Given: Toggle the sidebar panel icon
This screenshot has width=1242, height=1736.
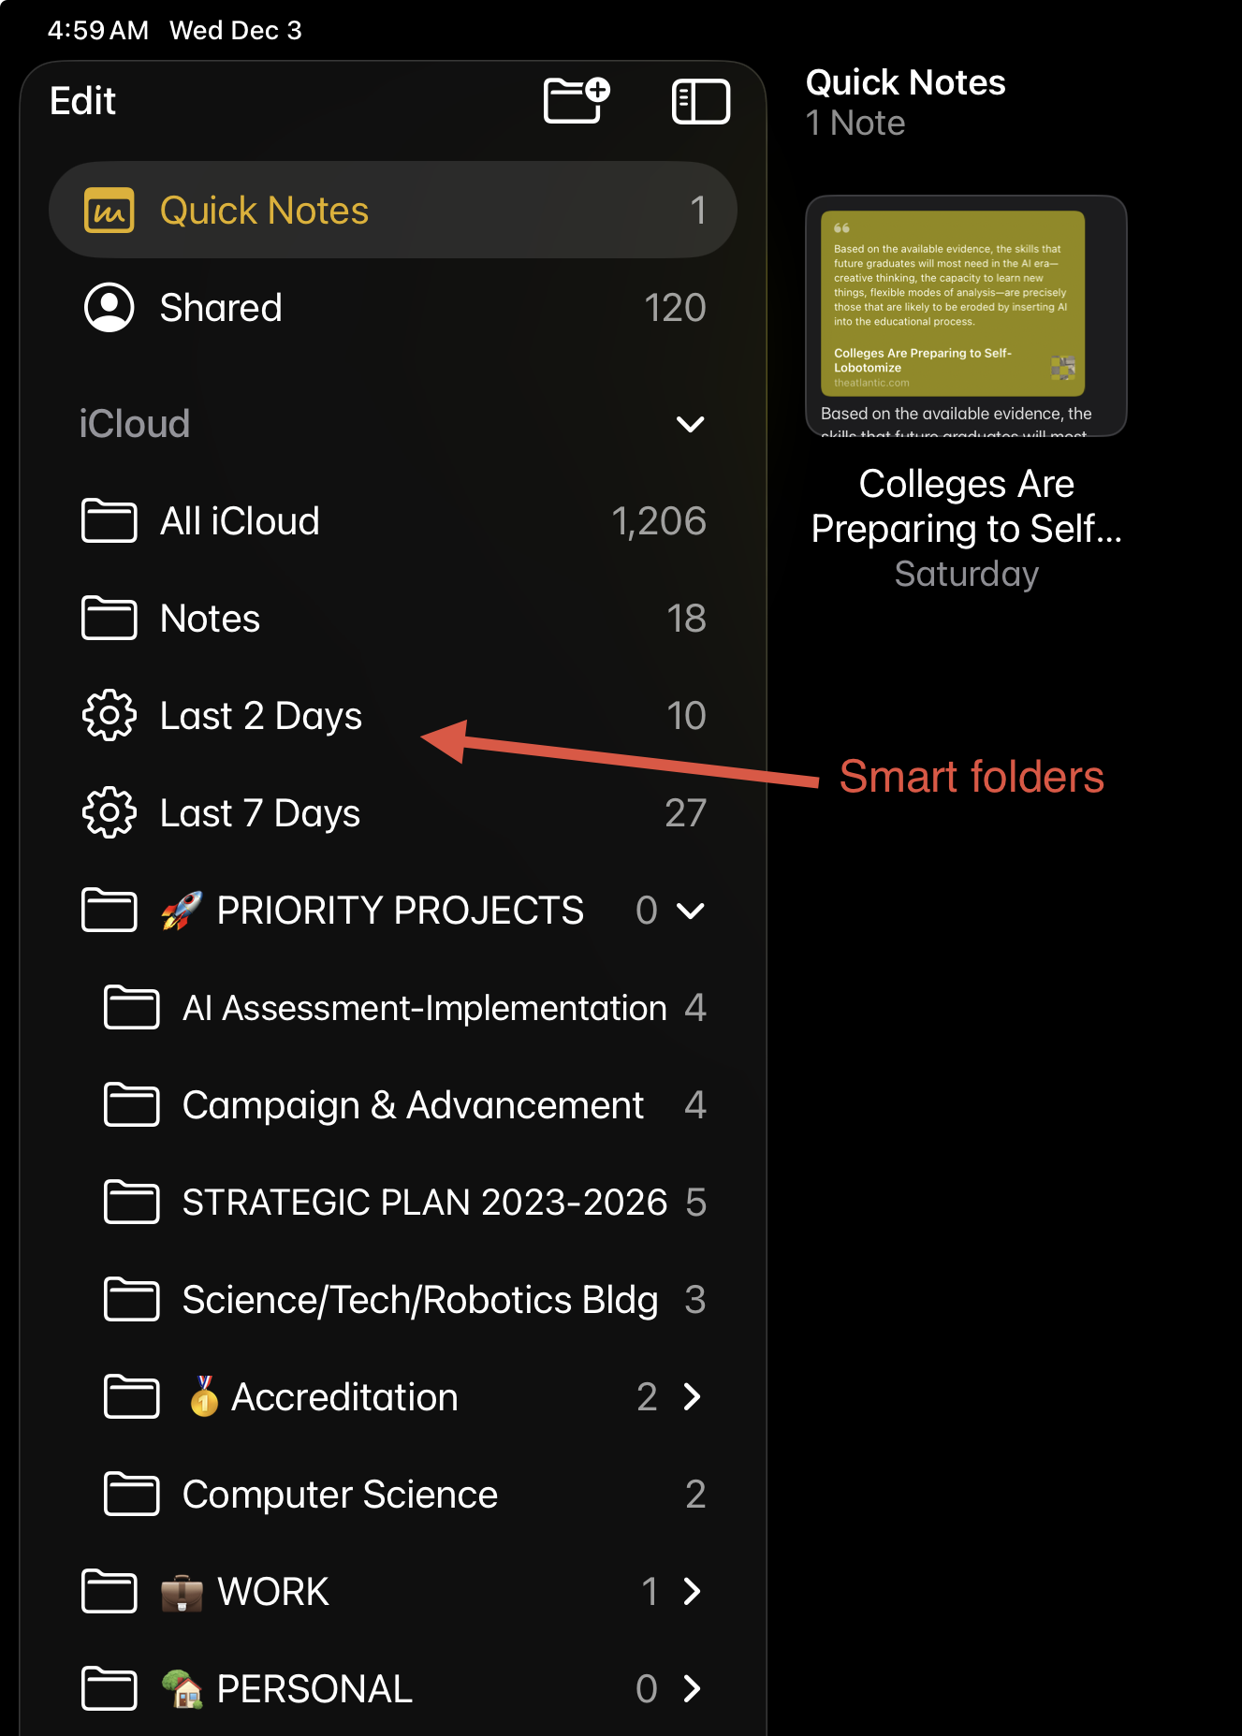Looking at the screenshot, I should coord(700,101).
